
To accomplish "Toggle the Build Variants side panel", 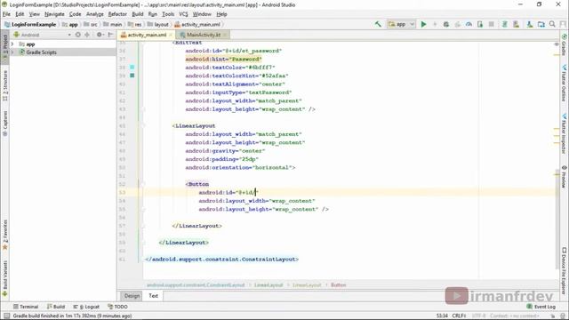I will [4, 278].
